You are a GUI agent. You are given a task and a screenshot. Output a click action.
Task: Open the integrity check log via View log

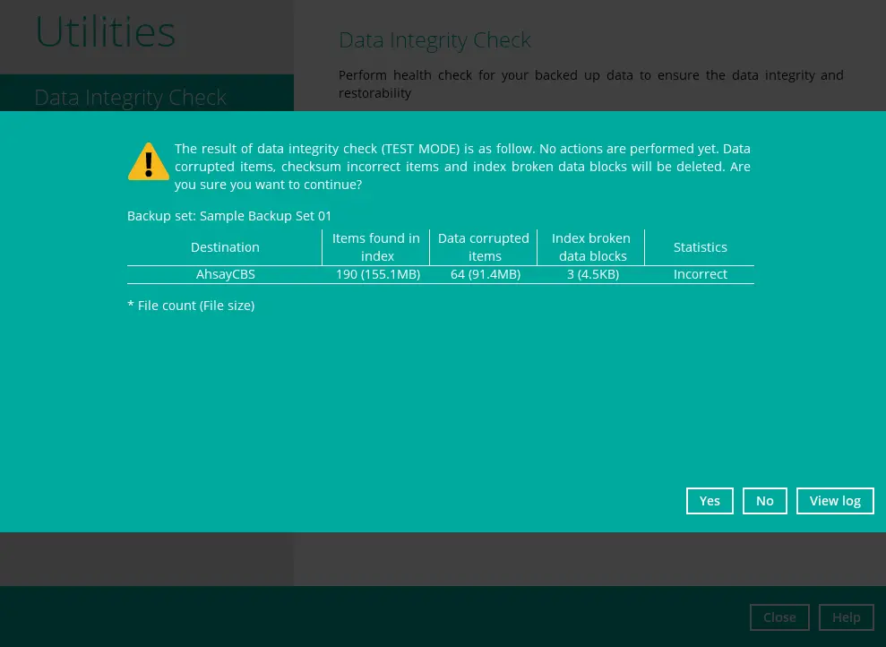click(x=835, y=501)
